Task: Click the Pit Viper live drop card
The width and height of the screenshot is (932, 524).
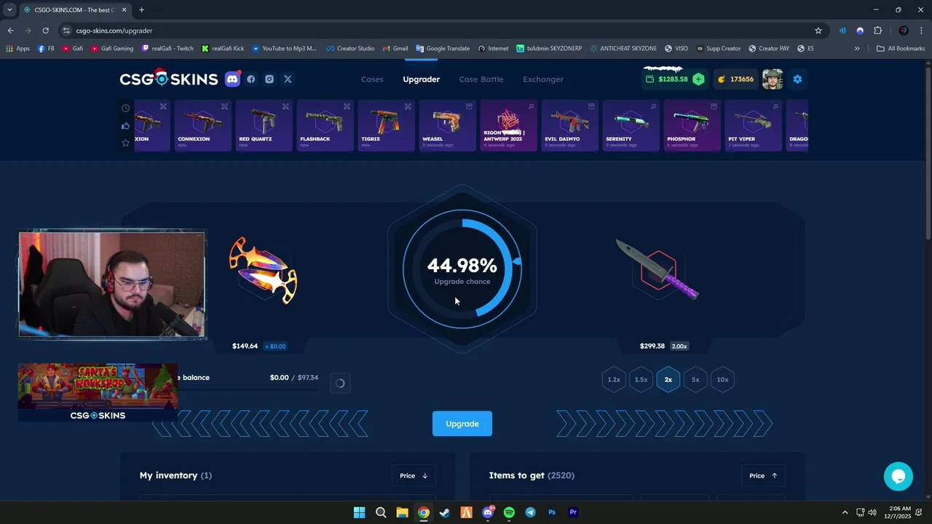Action: click(x=753, y=125)
